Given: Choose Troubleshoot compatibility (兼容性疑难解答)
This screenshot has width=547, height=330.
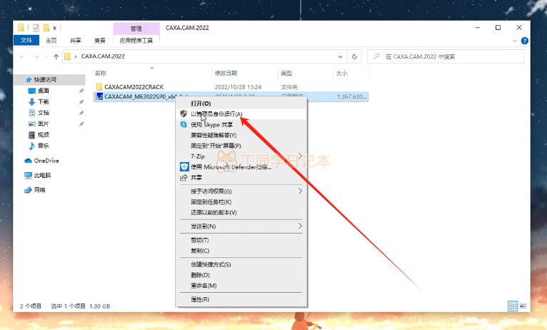Looking at the screenshot, I should pyautogui.click(x=241, y=135).
